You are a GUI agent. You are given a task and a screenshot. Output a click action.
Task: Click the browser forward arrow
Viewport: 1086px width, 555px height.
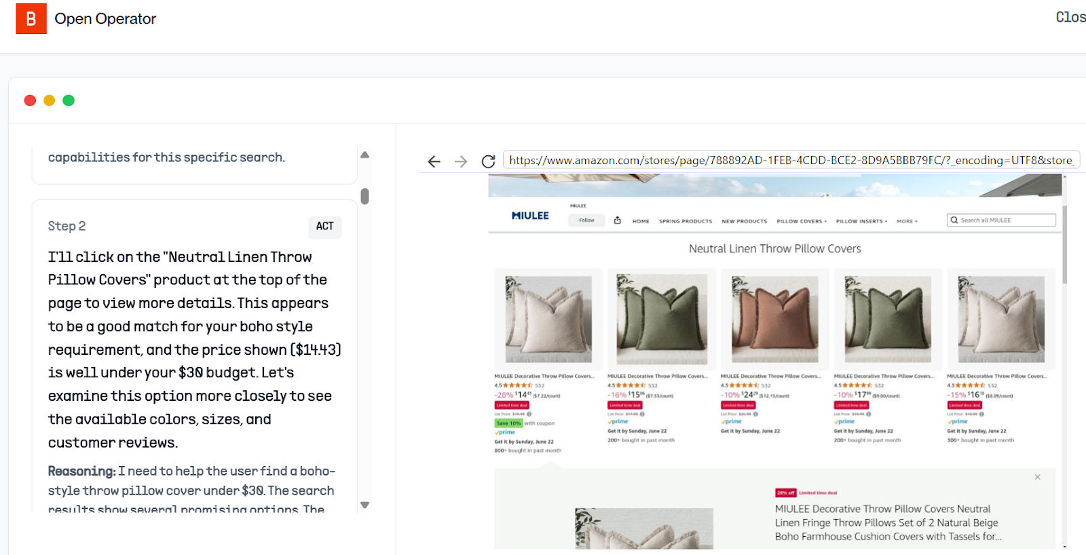pos(461,161)
